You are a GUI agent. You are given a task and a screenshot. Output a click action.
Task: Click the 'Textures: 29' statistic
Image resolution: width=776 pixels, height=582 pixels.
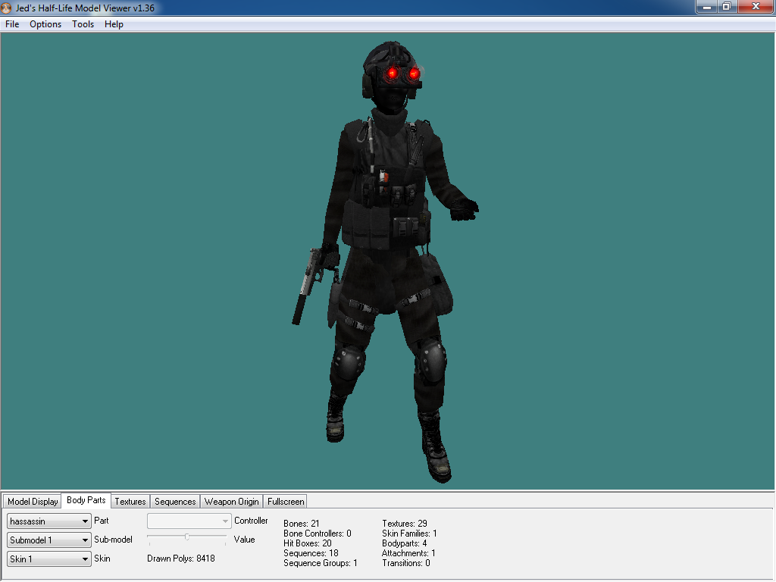pyautogui.click(x=405, y=524)
